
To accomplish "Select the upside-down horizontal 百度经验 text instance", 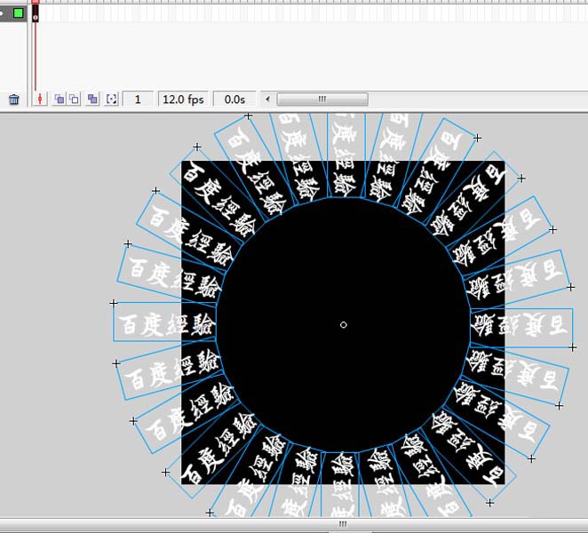I will pos(521,327).
